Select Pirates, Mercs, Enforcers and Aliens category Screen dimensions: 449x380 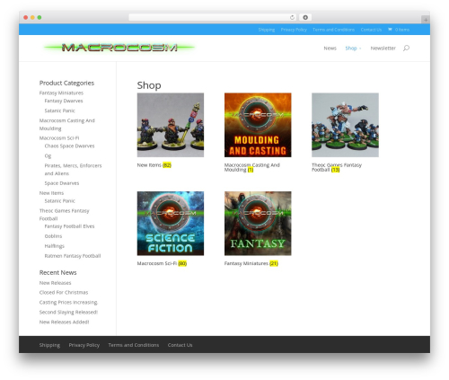tap(73, 170)
